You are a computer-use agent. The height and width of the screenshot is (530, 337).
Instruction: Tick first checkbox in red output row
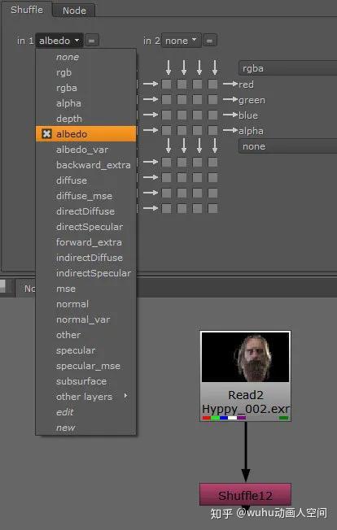tap(167, 84)
